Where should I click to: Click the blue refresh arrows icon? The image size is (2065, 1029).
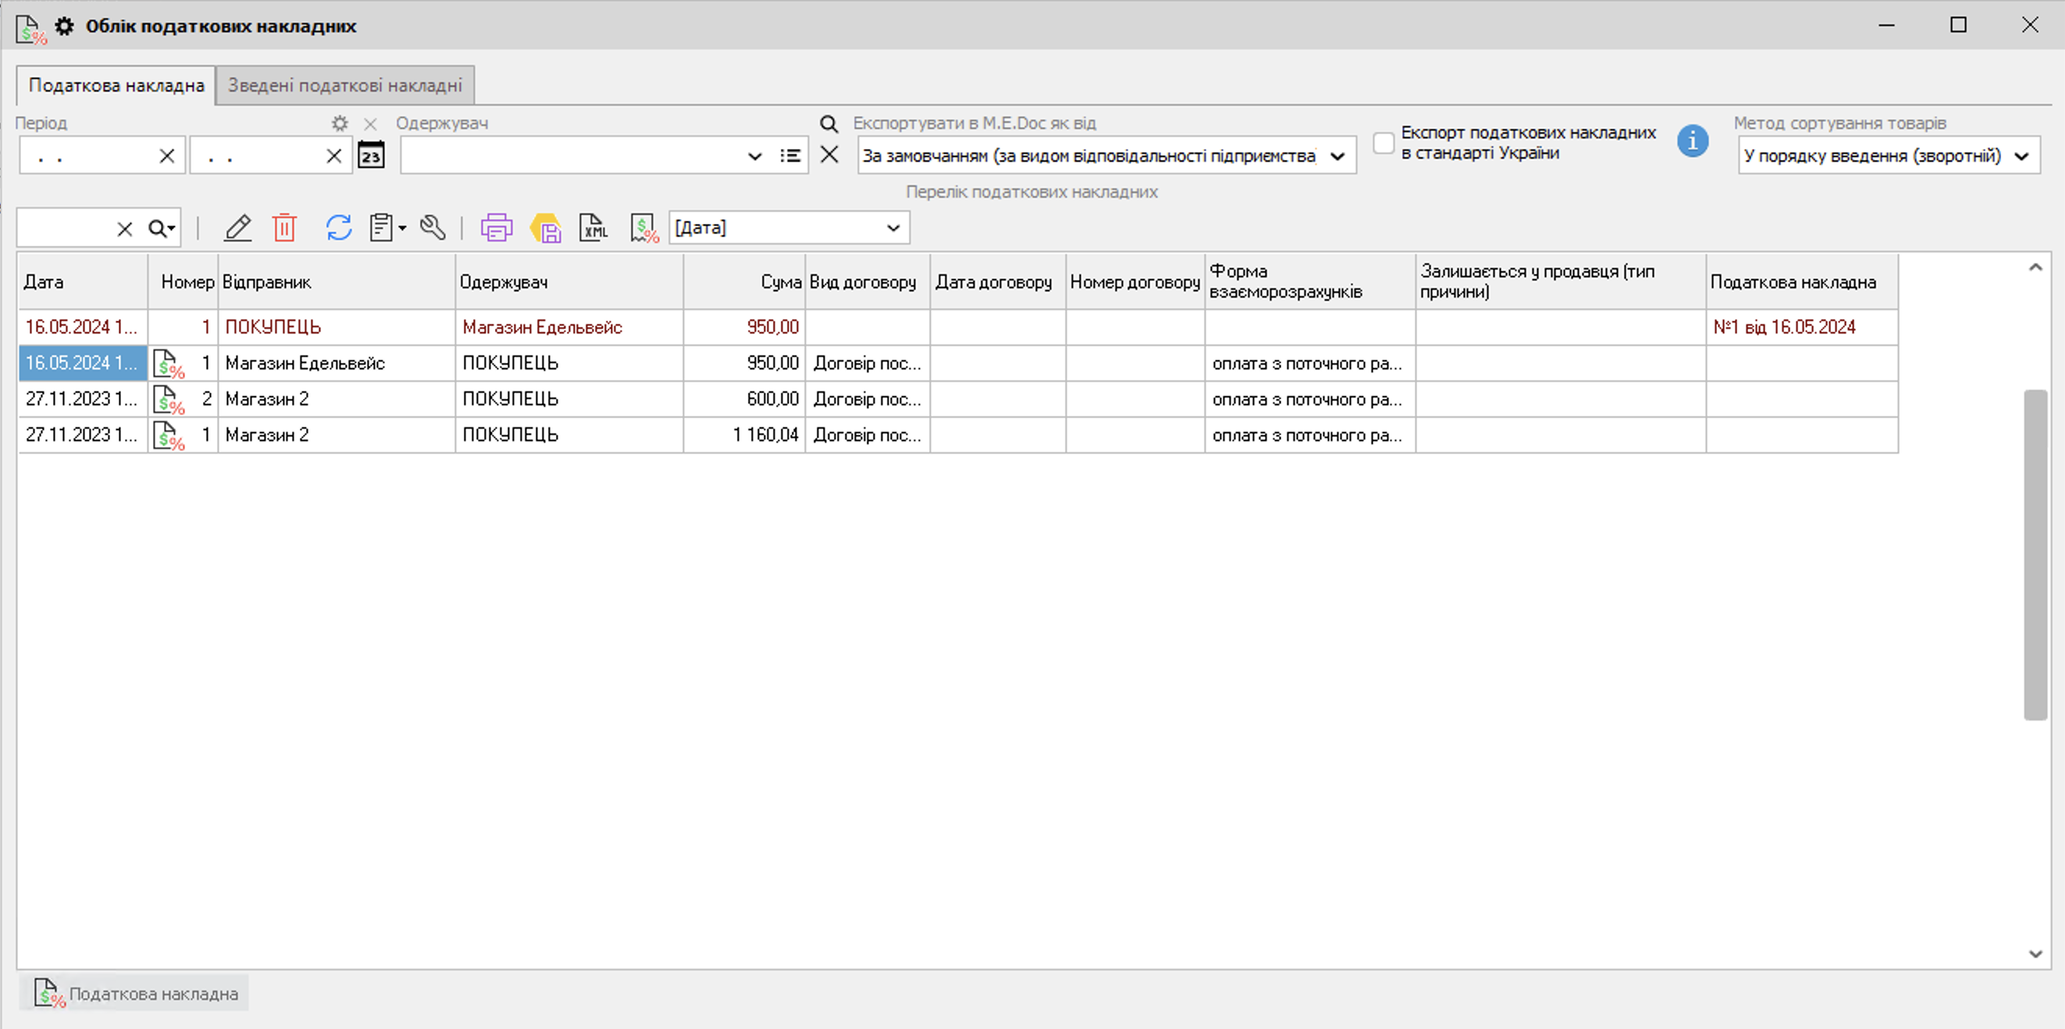pos(338,229)
